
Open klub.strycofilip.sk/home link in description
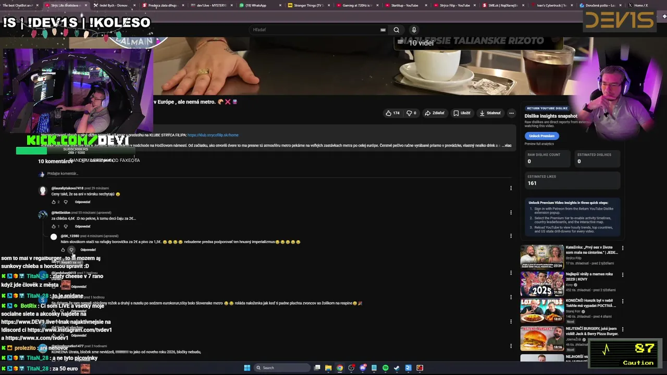[x=213, y=135]
